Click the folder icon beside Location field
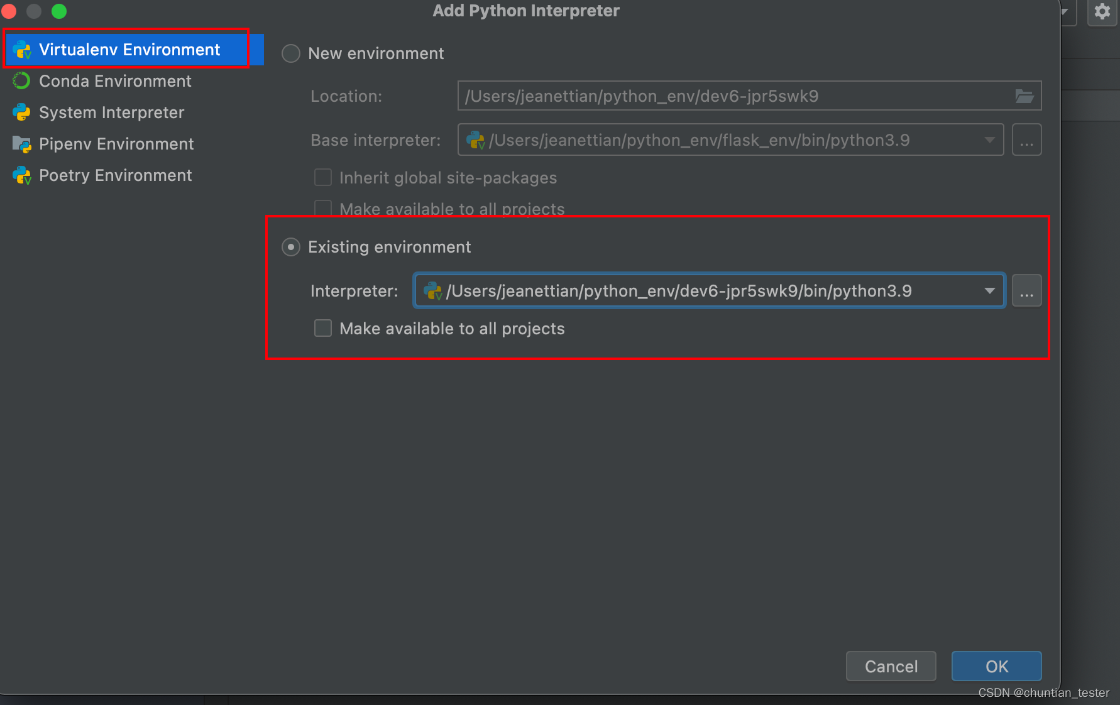 click(1025, 96)
